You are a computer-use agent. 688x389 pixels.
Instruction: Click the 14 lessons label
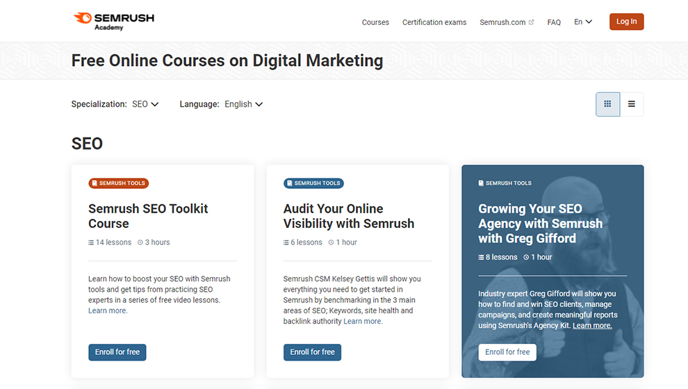110,242
